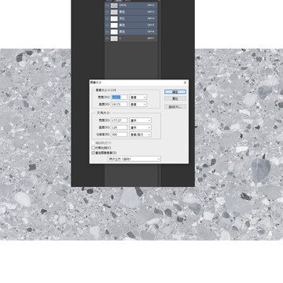The image size is (283, 283).
Task: Uncheck Resample Image (重定图像像素) checkbox
Action: point(93,153)
